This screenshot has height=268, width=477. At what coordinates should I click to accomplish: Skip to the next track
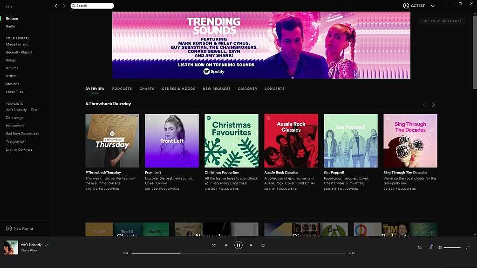[251, 245]
